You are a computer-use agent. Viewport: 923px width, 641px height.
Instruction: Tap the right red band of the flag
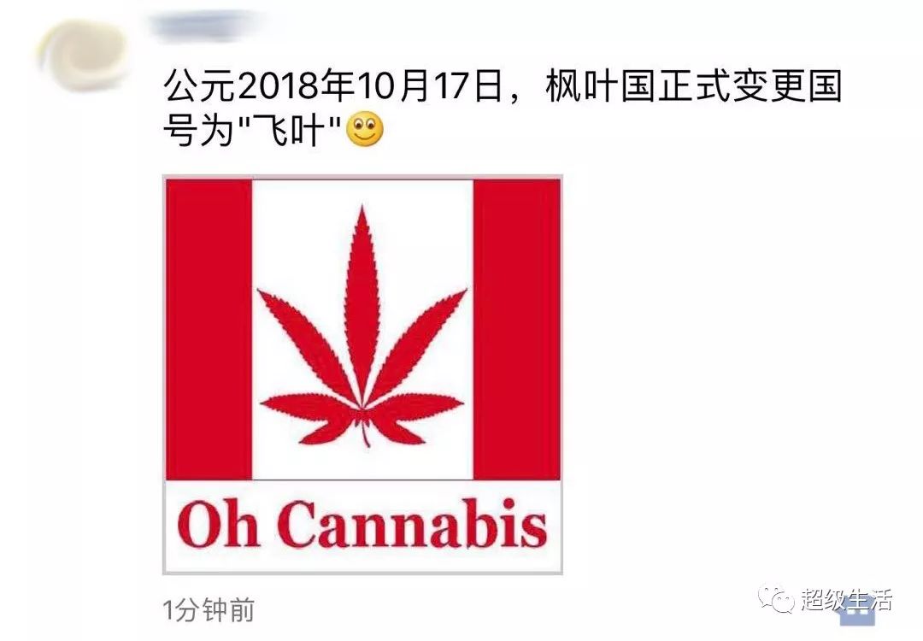point(517,330)
